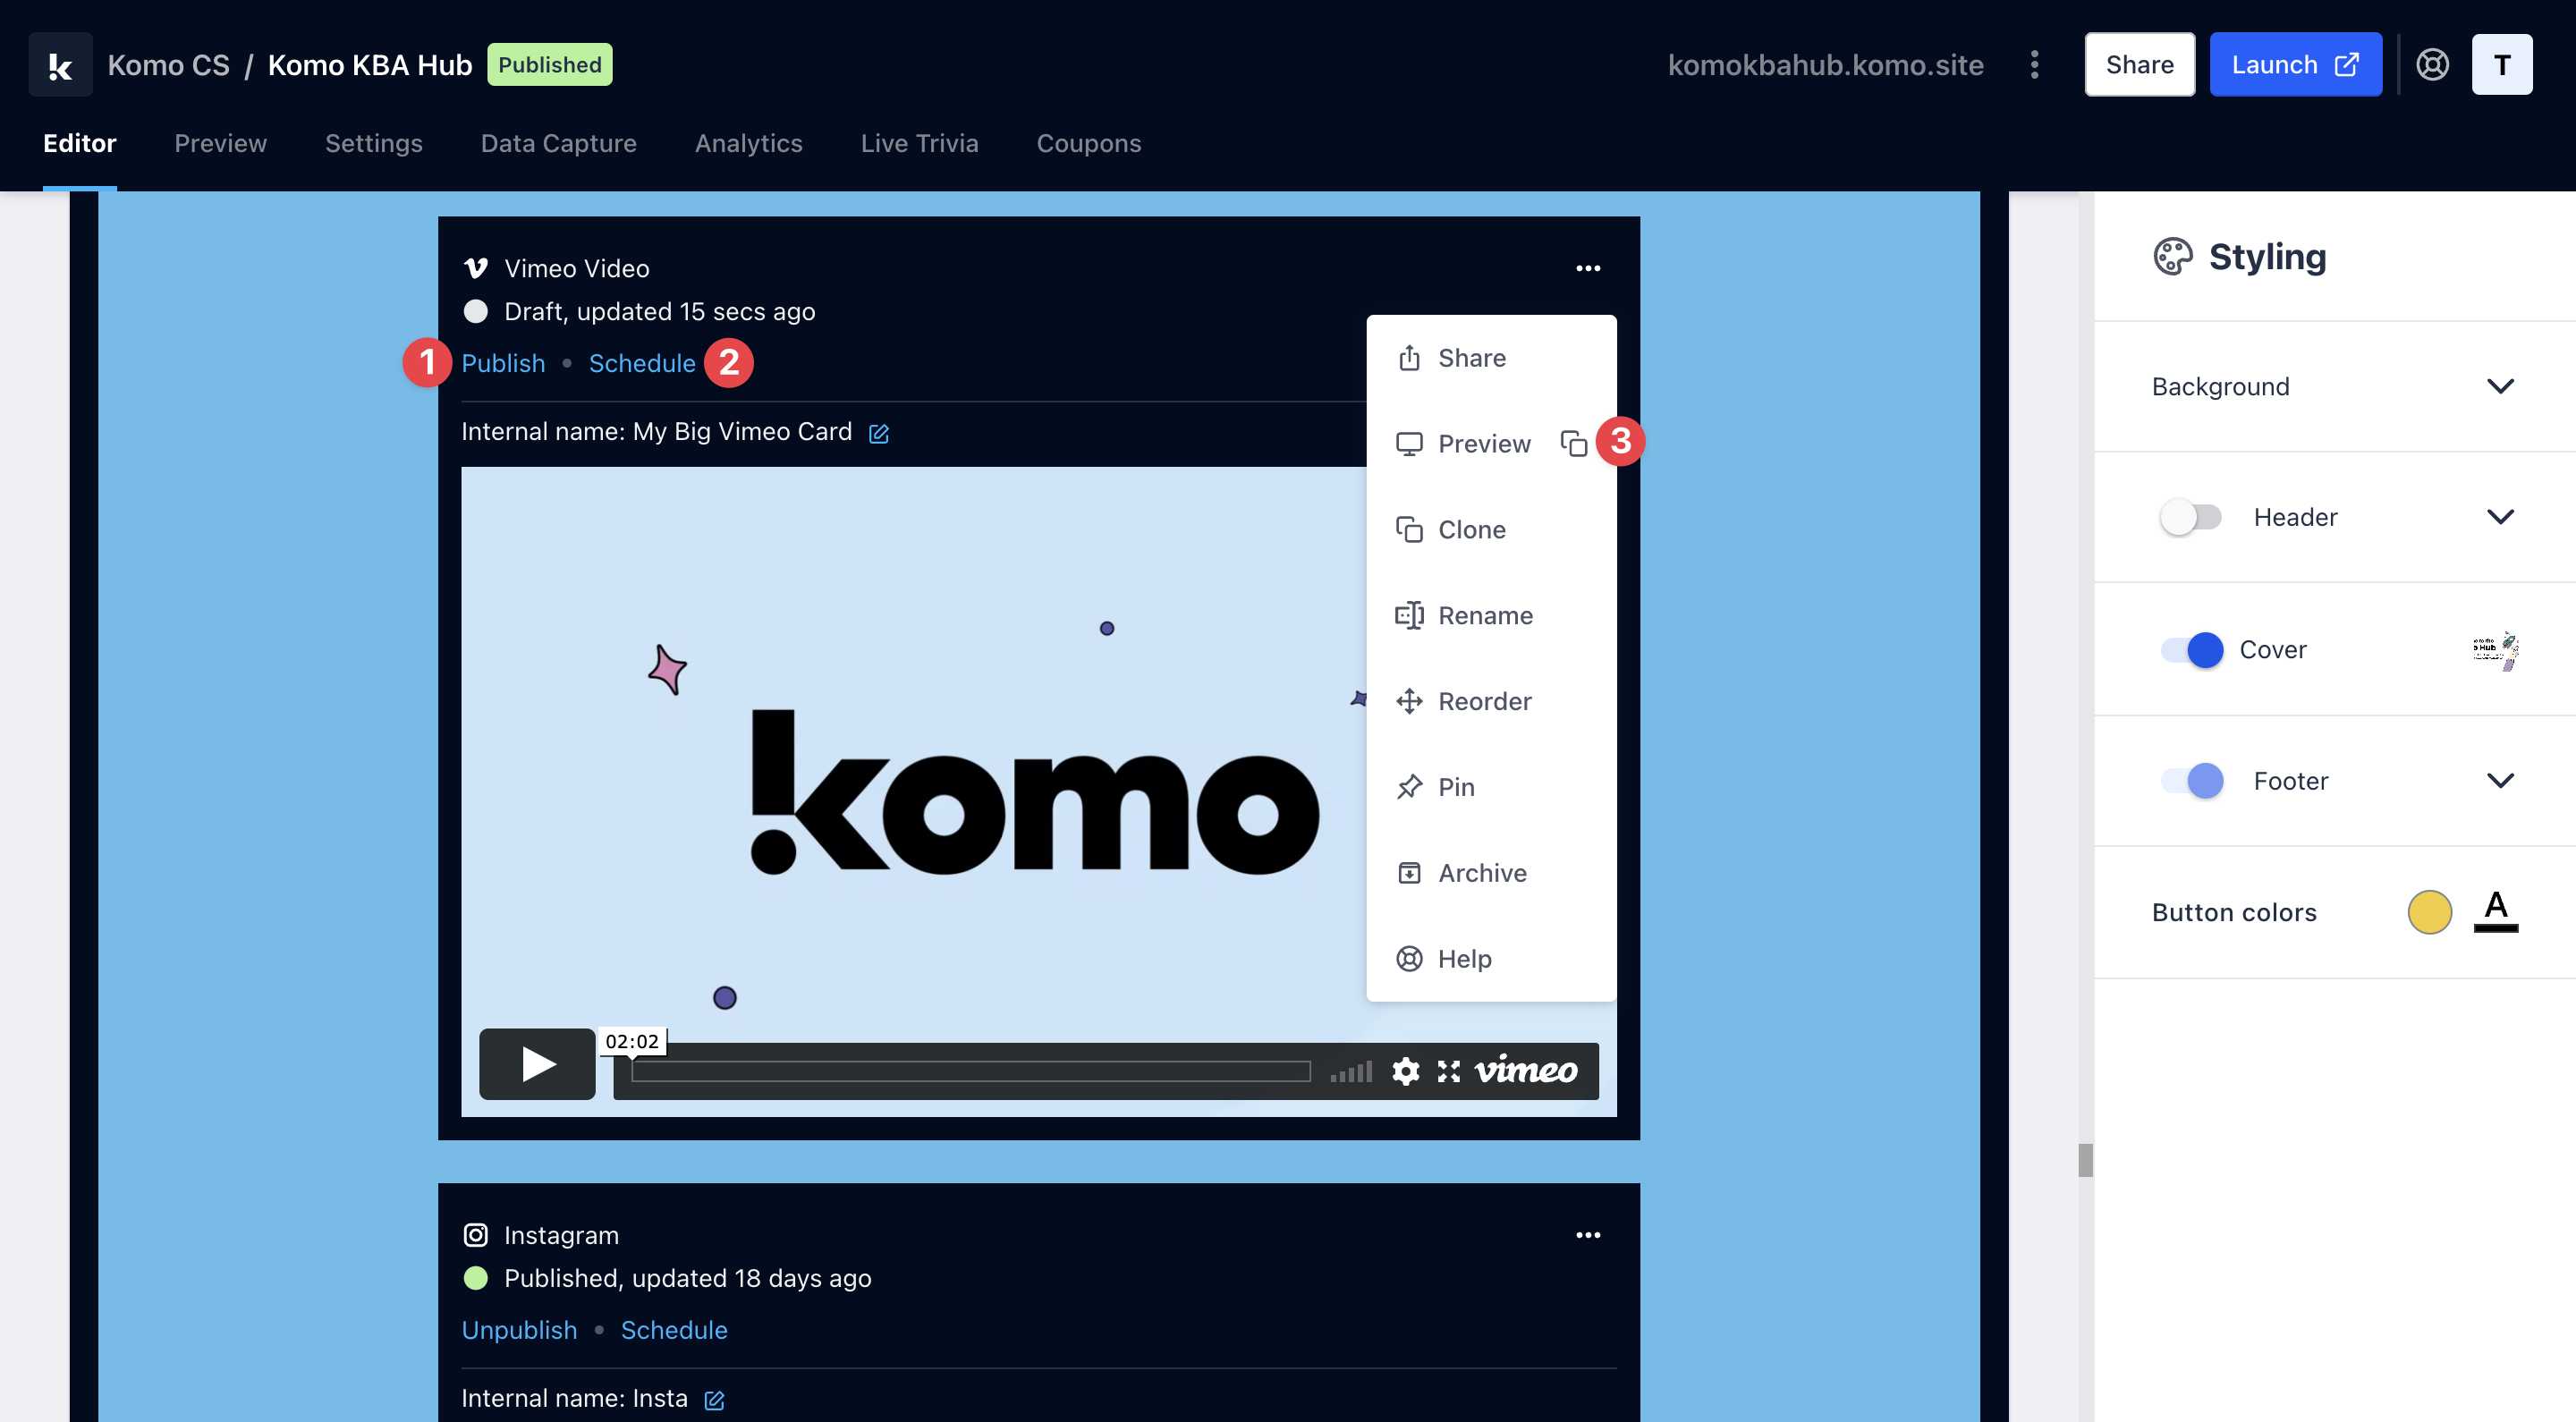Viewport: 2576px width, 1422px height.
Task: Choose Archive from the card menu
Action: click(1481, 873)
